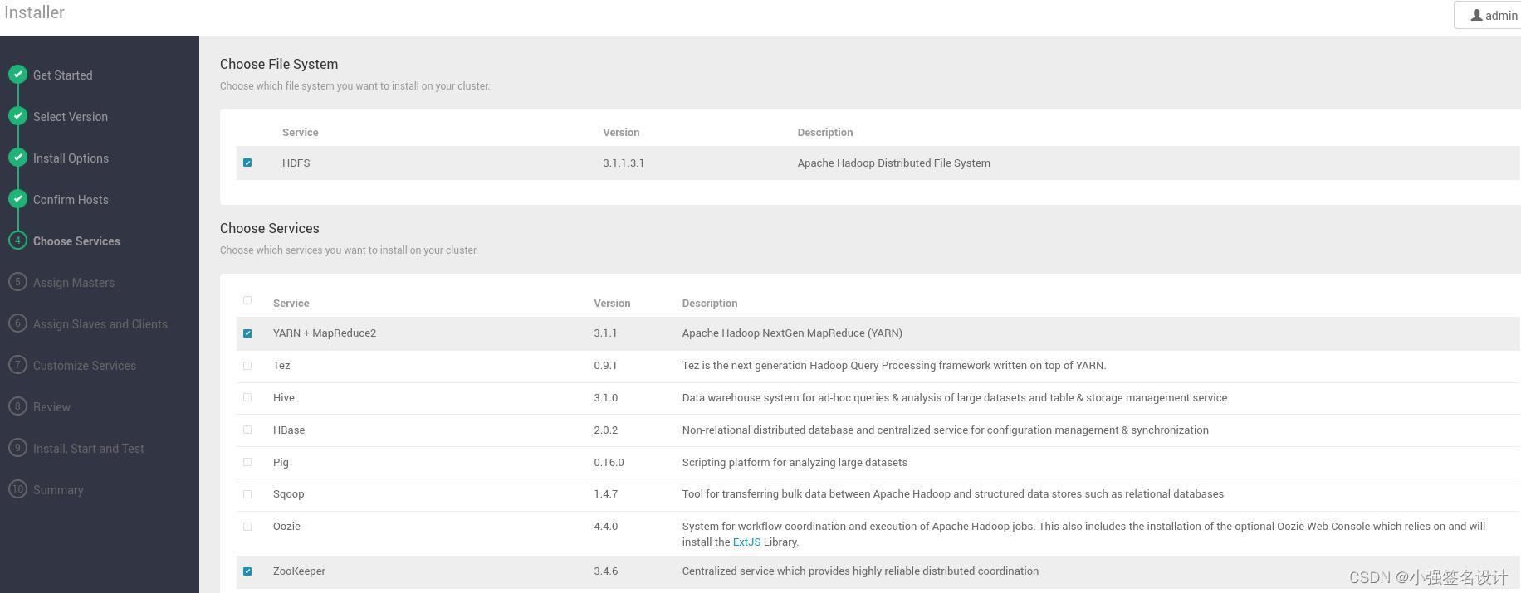Screen dimensions: 1521x593
Task: Click the Get Started green checkmark icon
Action: coord(17,75)
